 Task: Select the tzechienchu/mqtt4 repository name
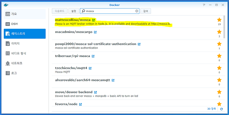pyautogui.click(x=71, y=68)
